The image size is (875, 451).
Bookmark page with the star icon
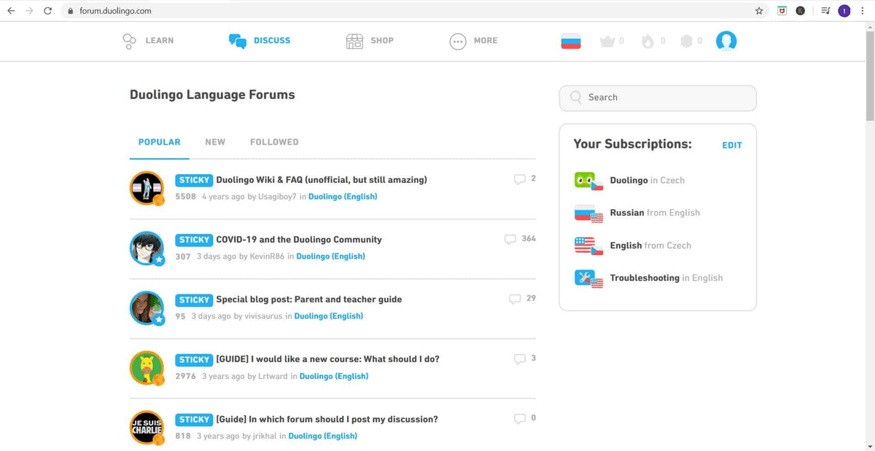[x=759, y=11]
